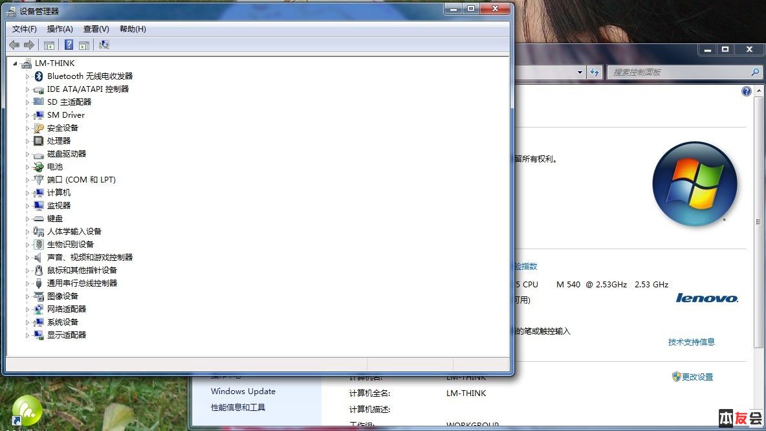Screen dimensions: 766x431
Task: Open the 操作(A) menu
Action: pos(60,29)
